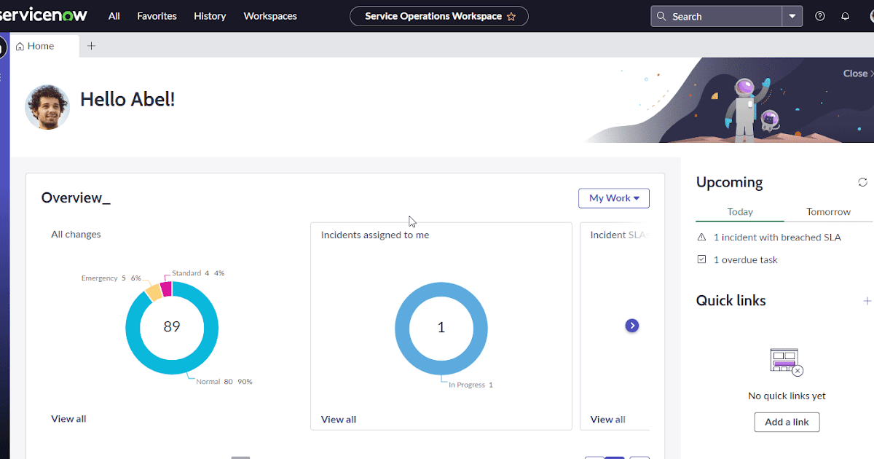Click the home icon on the Home tab

click(20, 45)
